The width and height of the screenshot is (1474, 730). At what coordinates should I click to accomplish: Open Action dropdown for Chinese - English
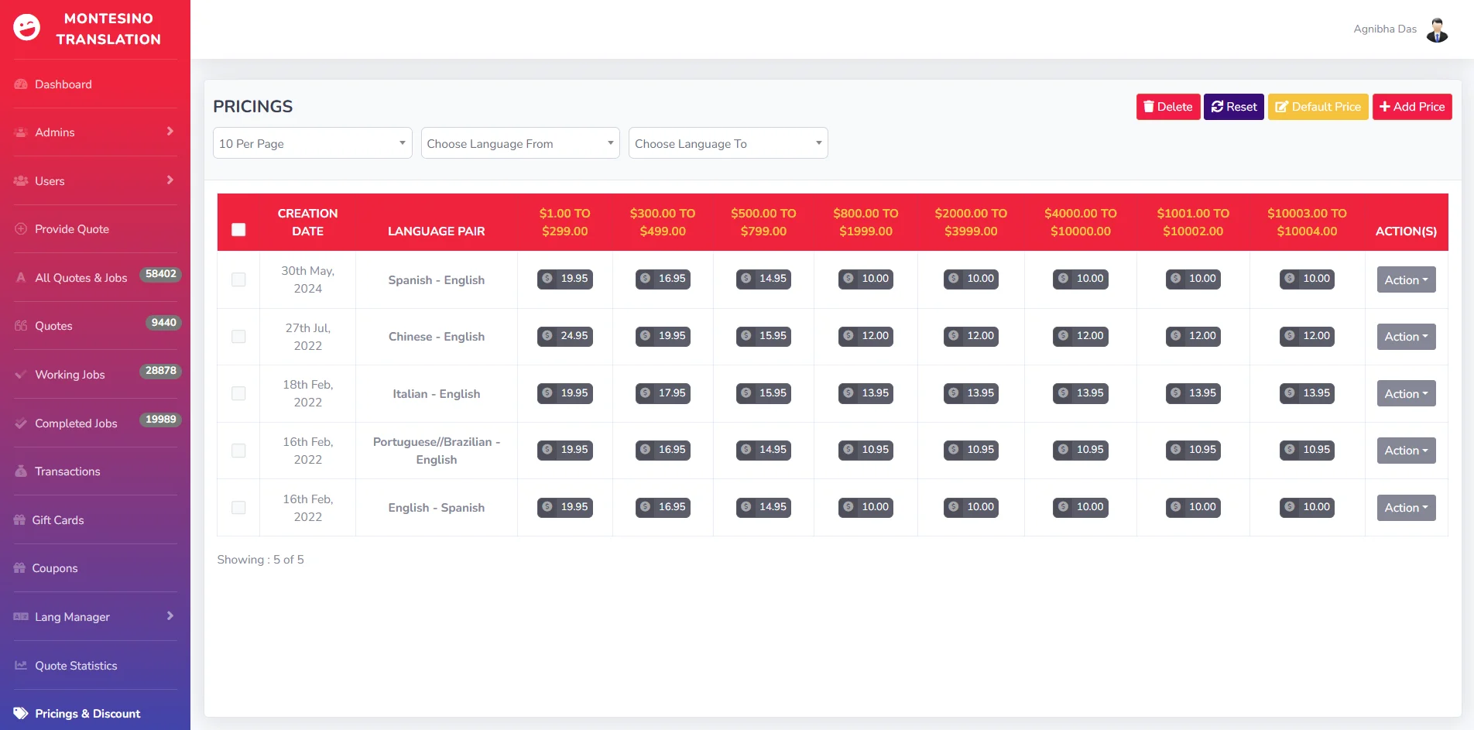1406,337
